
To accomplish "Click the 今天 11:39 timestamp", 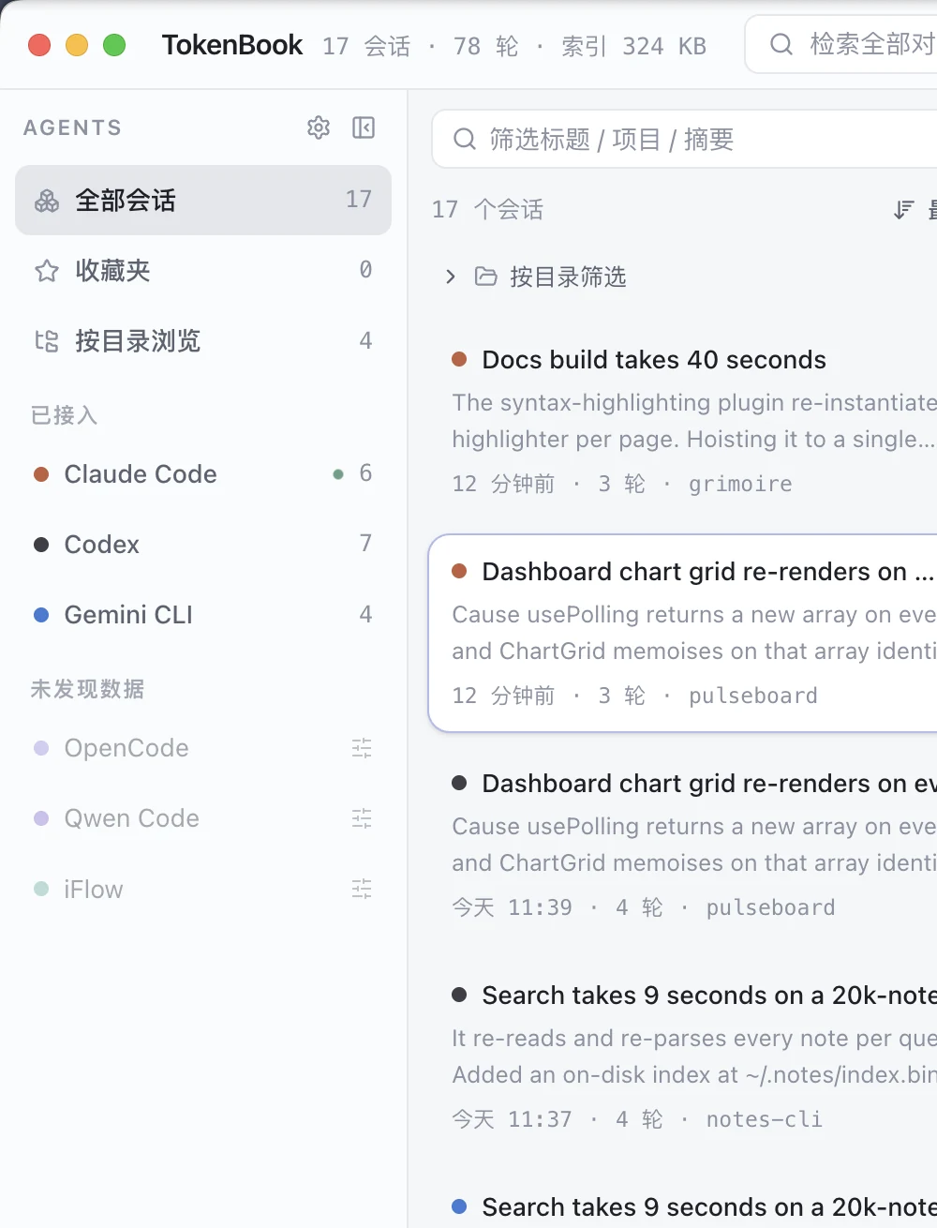I will [513, 907].
